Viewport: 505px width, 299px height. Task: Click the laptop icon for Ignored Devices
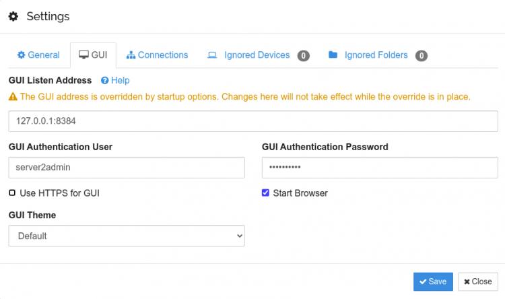pos(212,55)
